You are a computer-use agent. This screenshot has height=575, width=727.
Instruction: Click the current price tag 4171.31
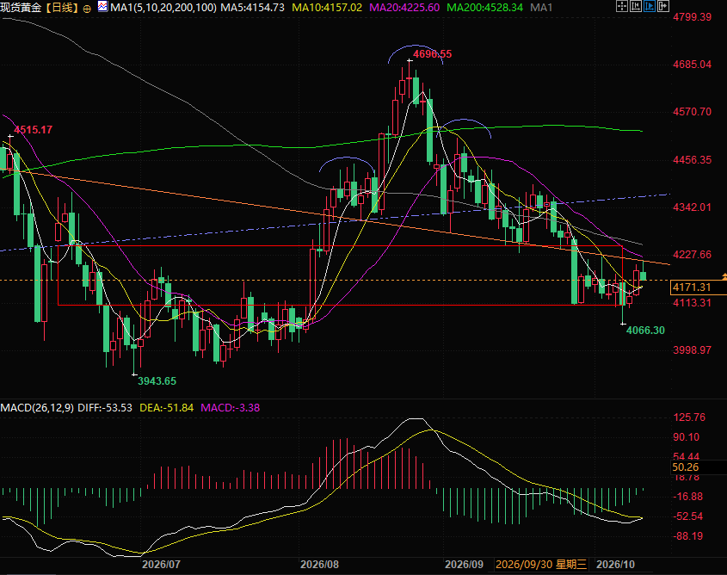(x=699, y=287)
